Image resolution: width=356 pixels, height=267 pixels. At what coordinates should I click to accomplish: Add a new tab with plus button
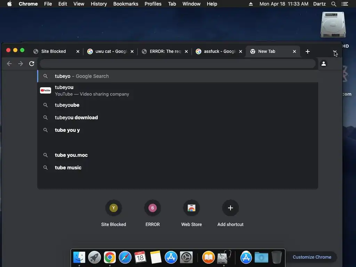[308, 51]
